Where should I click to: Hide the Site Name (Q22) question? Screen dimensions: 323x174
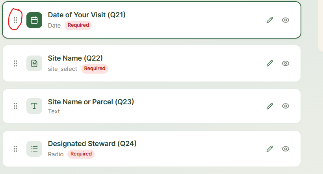[x=286, y=63]
